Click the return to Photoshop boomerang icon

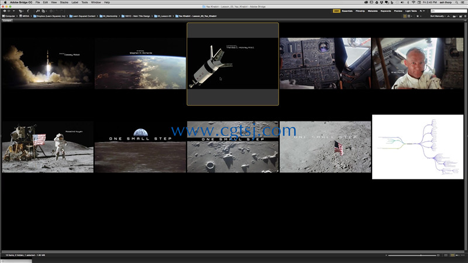point(28,11)
